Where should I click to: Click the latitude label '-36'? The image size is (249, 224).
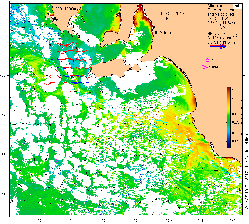pyautogui.click(x=3, y=75)
